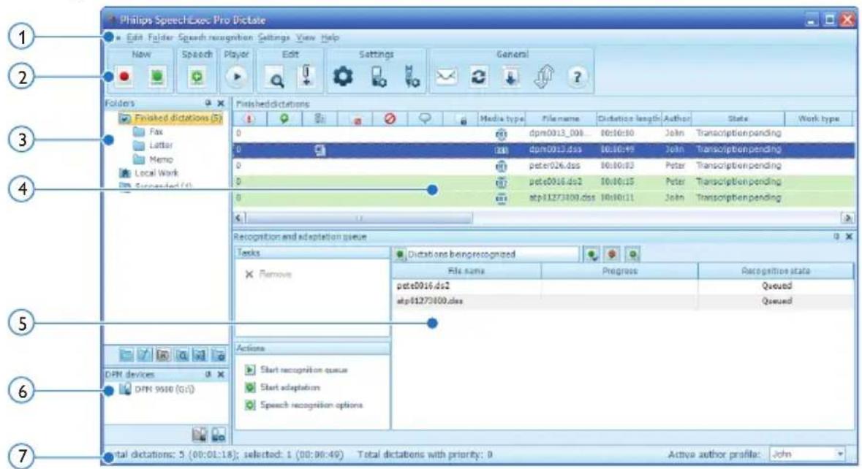Open the Settings menu
Screen dimensions: 862x469
click(273, 38)
